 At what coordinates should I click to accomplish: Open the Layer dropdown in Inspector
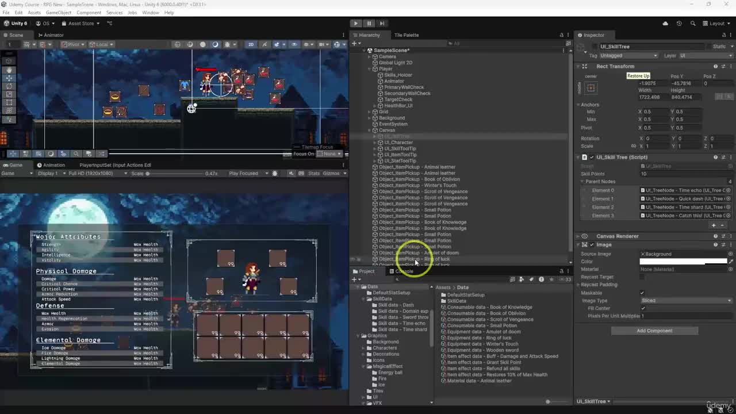click(706, 56)
